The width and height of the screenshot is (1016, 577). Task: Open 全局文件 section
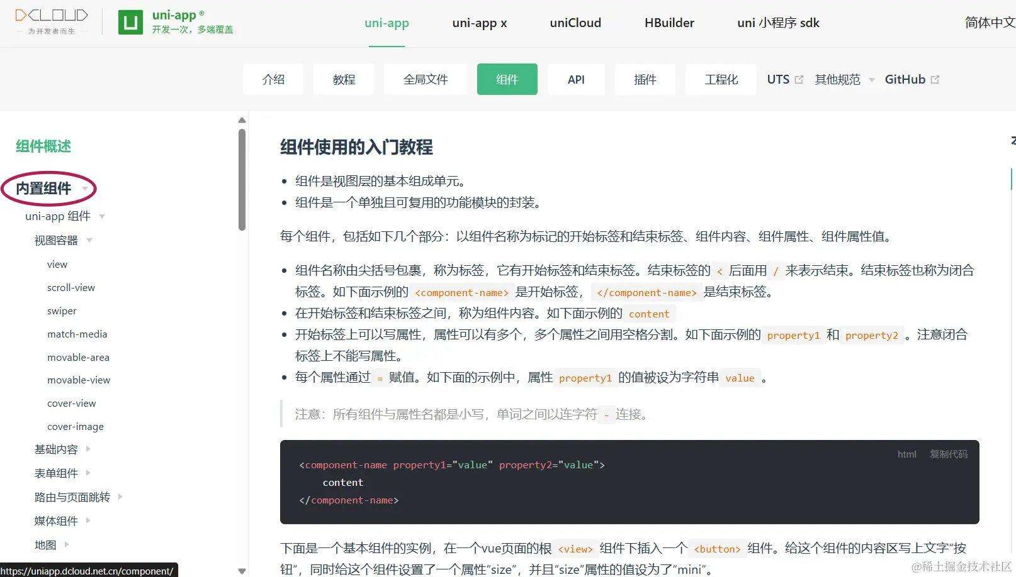426,79
